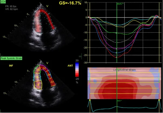Select the GS=-16.7% global strain value
The width and height of the screenshot is (163, 113).
(70, 3)
